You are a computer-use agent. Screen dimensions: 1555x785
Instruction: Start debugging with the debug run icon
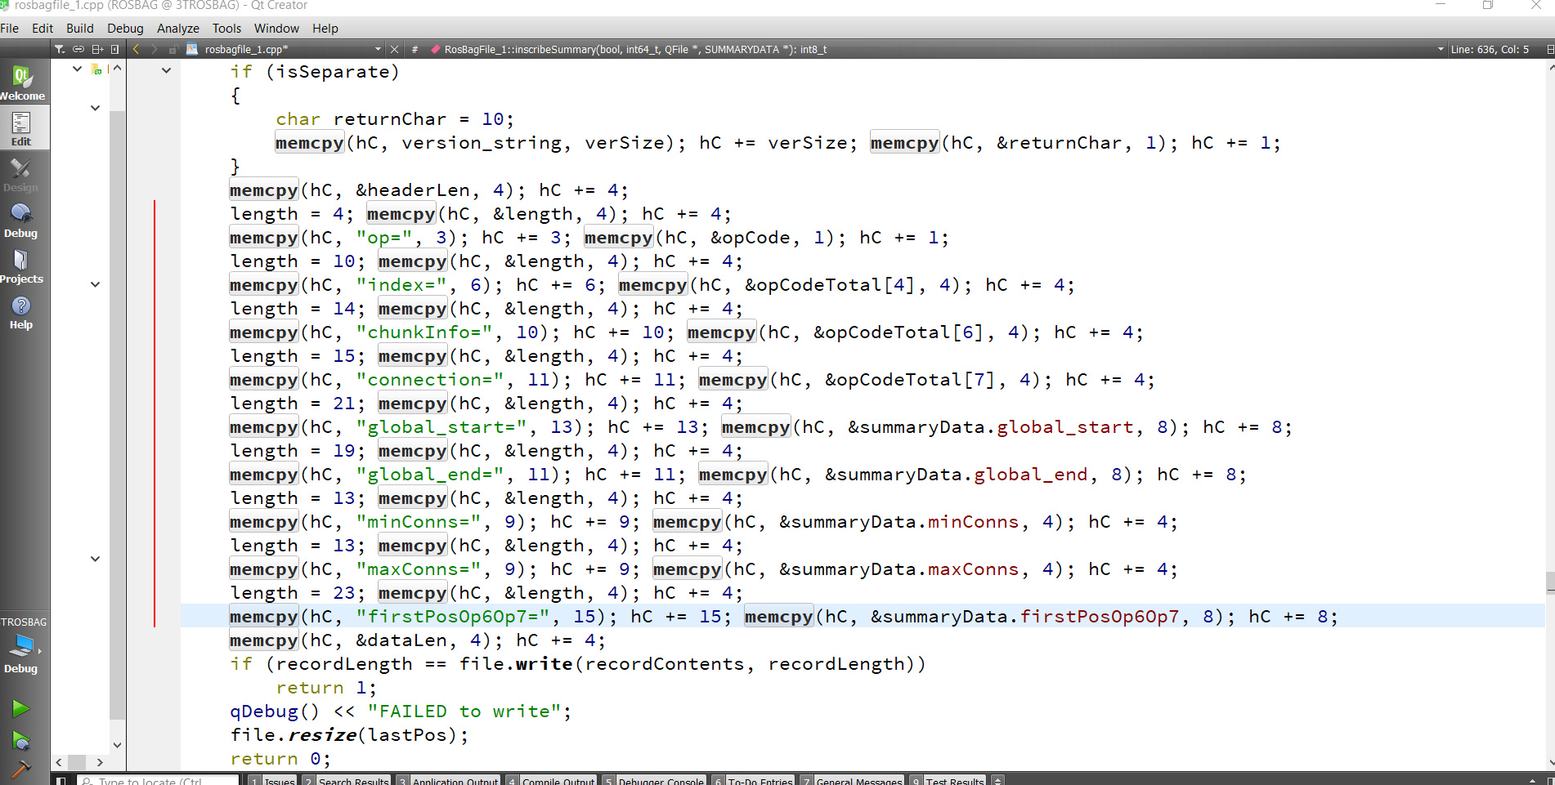[21, 740]
